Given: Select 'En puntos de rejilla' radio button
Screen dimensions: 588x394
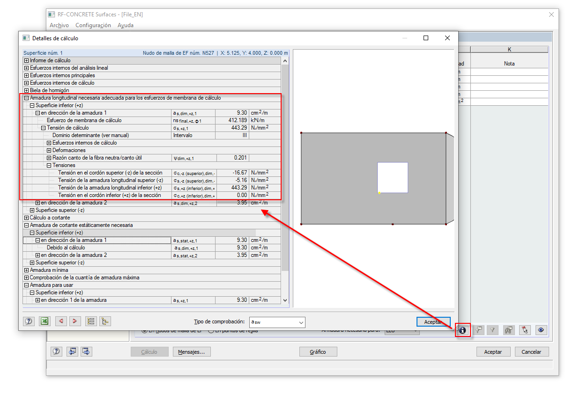Looking at the screenshot, I should [211, 331].
